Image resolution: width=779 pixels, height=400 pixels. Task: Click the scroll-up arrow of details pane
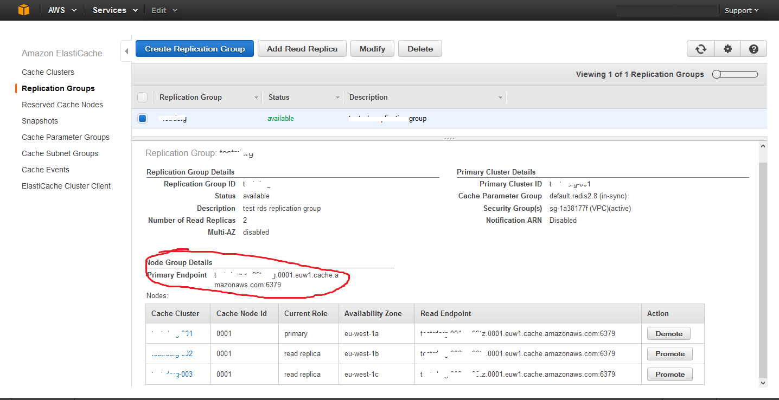[x=763, y=146]
